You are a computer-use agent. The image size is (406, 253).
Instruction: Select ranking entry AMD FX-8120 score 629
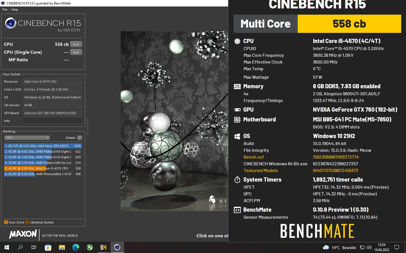(43, 157)
